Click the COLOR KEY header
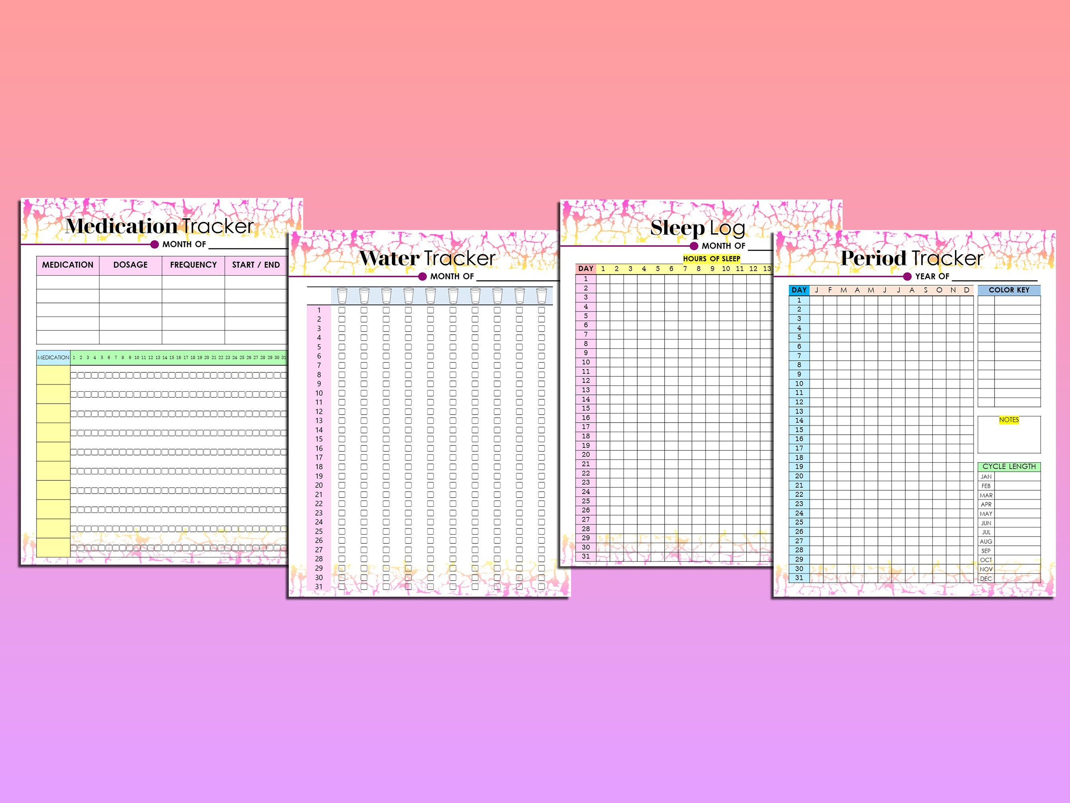The image size is (1070, 803). click(x=1009, y=290)
